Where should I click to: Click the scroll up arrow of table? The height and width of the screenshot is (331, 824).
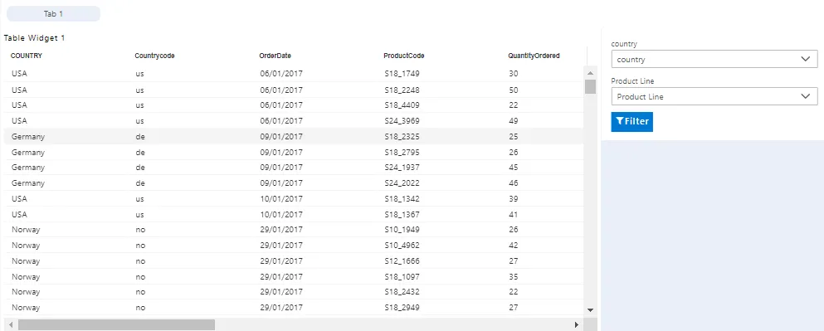(590, 74)
